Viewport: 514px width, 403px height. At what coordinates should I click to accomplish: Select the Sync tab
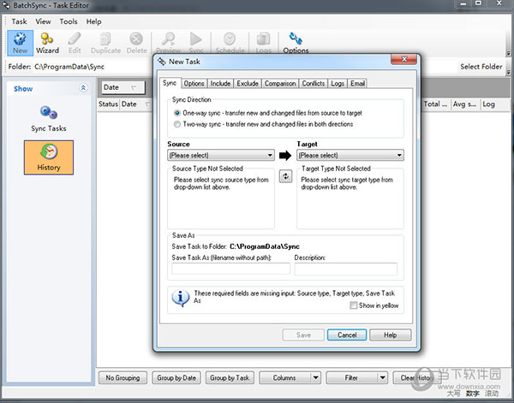(x=170, y=83)
